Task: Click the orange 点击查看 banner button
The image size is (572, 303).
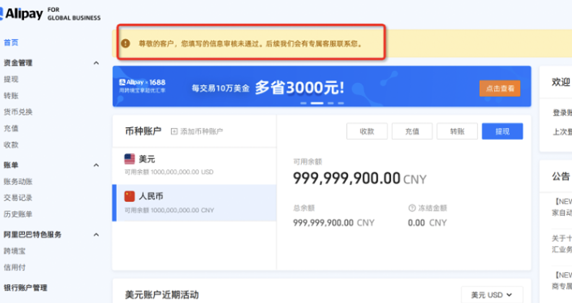Action: pos(500,88)
